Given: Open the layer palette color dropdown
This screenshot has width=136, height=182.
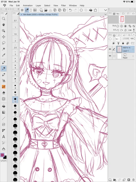Looking at the screenshot, I should coord(111,39).
